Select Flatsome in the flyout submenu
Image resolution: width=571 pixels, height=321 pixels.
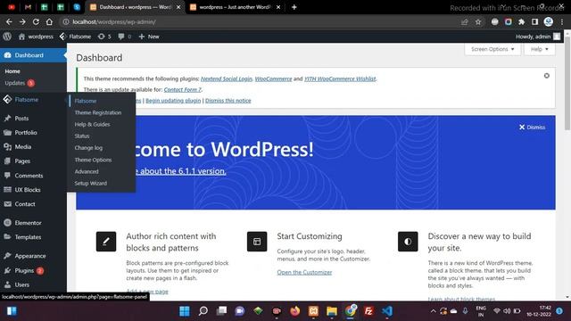point(86,101)
